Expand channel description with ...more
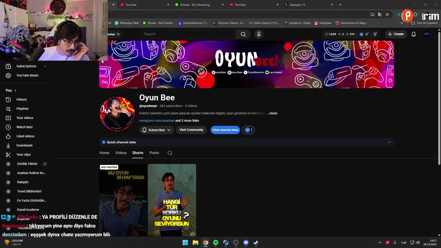This screenshot has width=441, height=248. [x=272, y=113]
